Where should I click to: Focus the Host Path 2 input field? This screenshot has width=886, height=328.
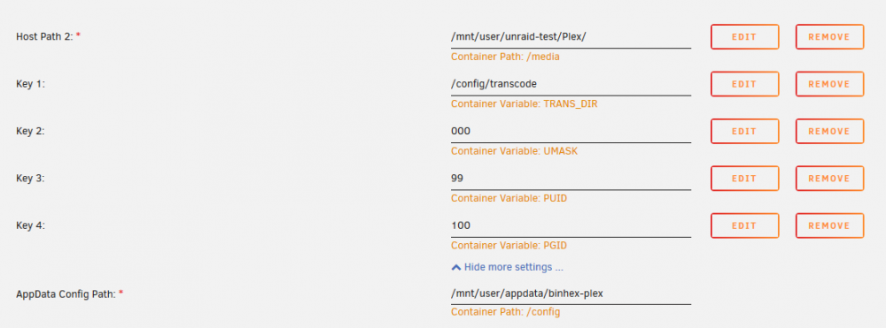click(571, 36)
